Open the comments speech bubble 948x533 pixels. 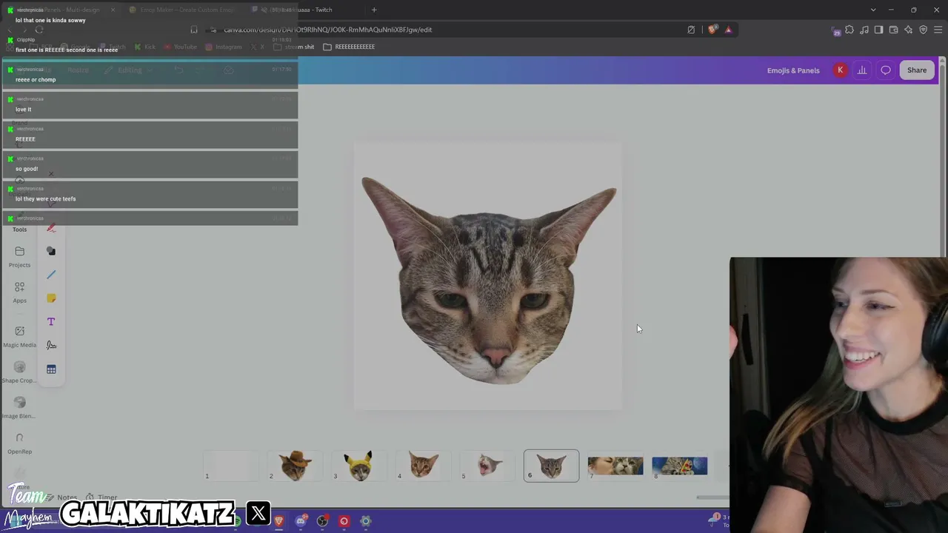tap(886, 70)
